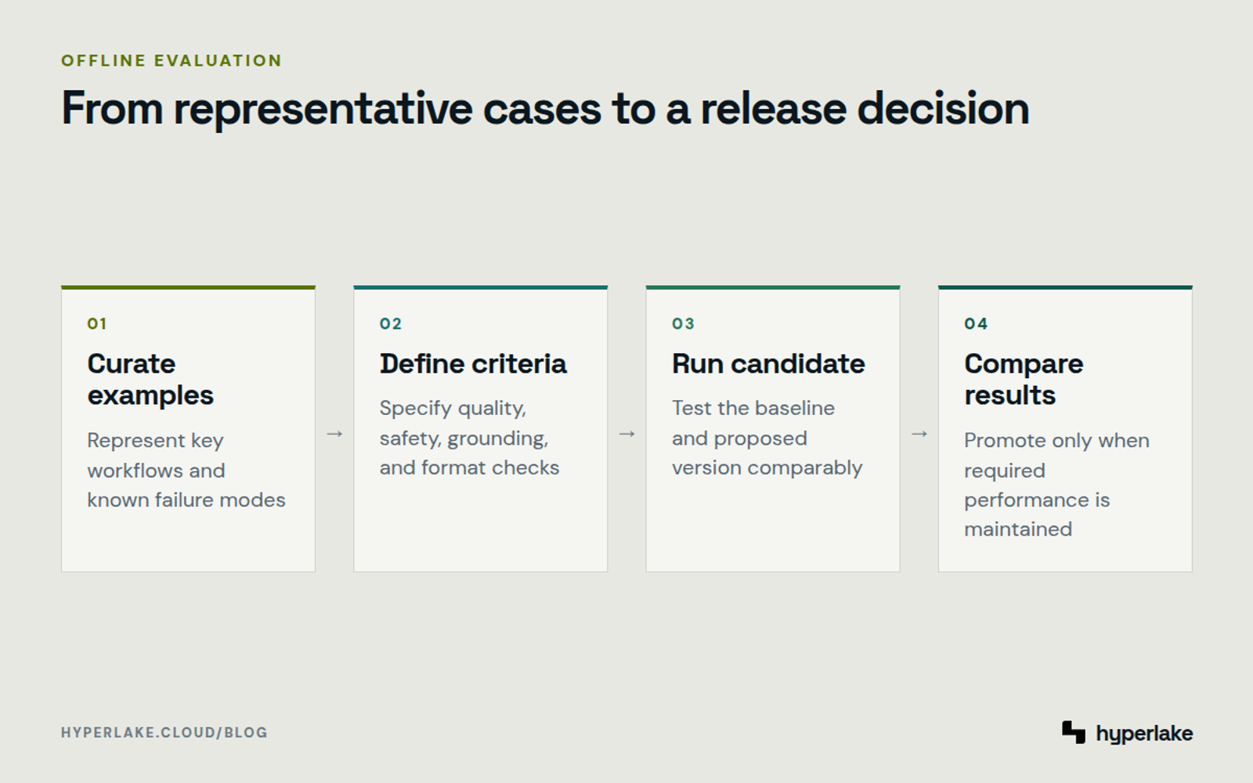1253x783 pixels.
Task: Select the text 'Test the baseline and proposed version comparably'
Action: 767,438
